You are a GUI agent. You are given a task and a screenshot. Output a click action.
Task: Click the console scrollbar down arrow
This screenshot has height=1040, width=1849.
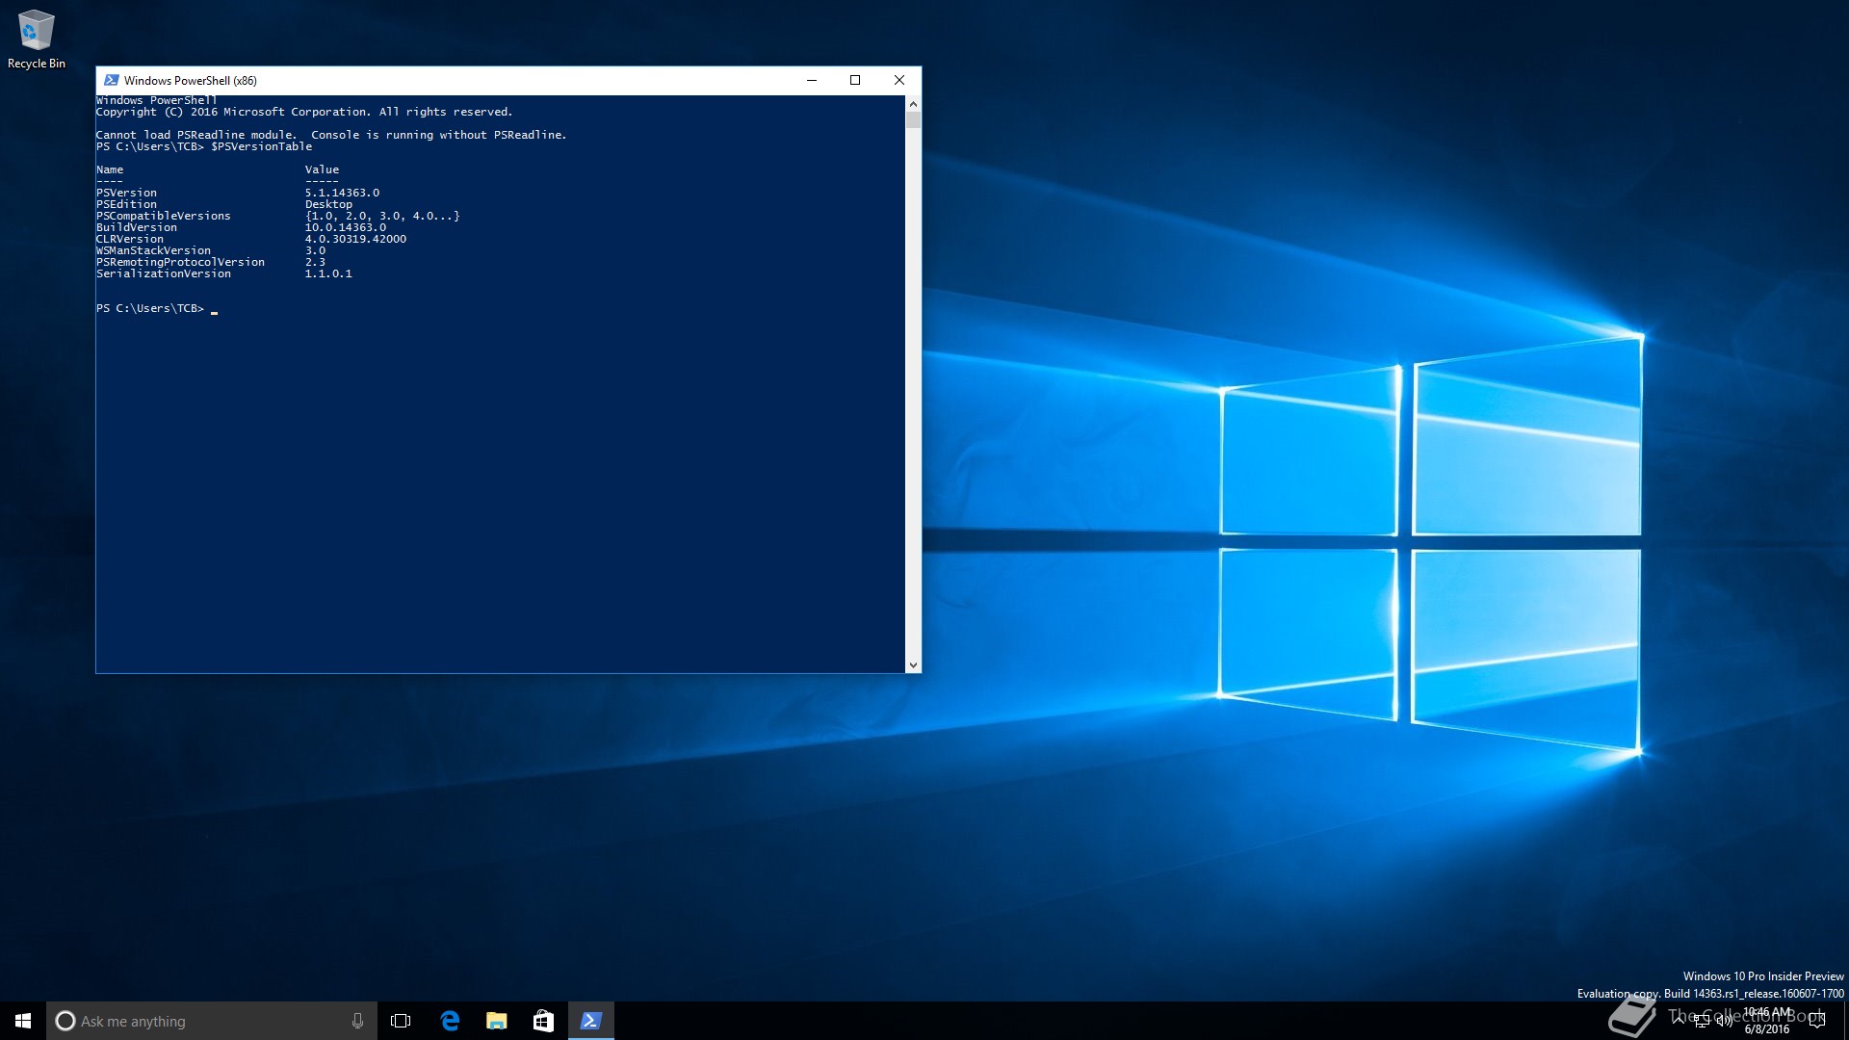[x=913, y=664]
